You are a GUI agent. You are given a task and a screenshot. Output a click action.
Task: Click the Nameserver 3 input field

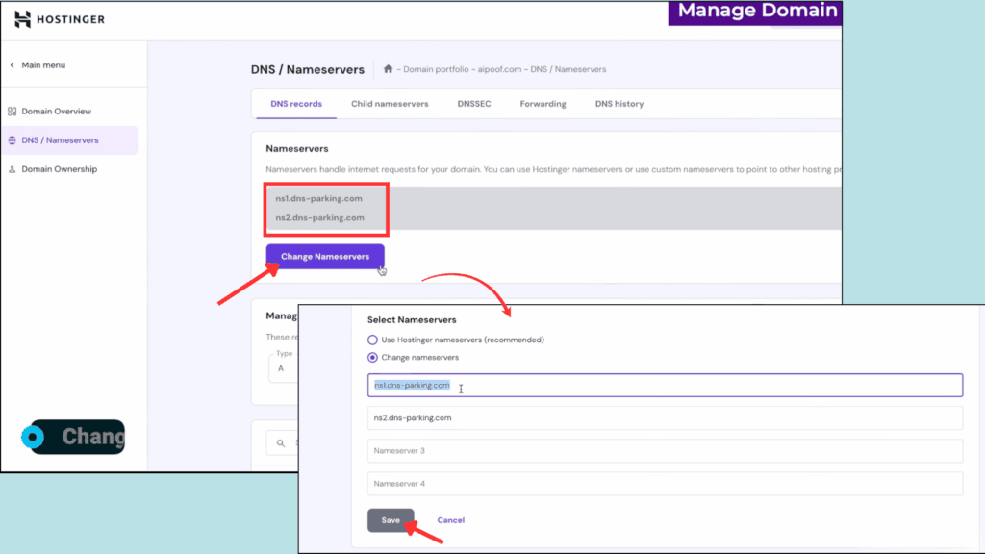click(664, 451)
